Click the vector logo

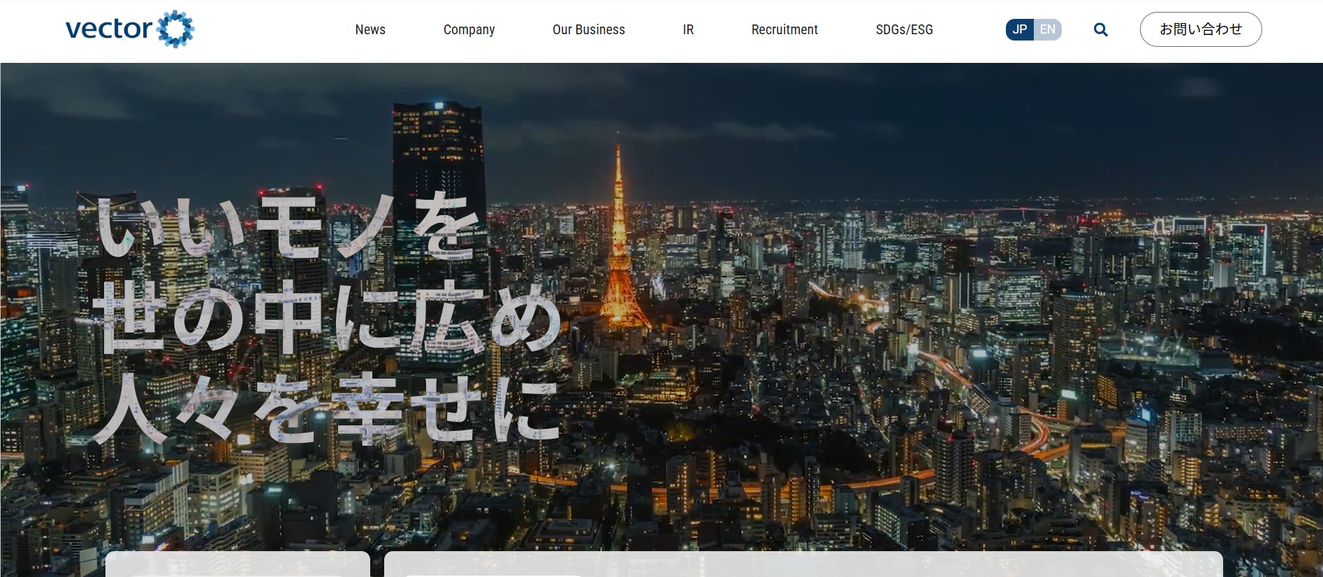pos(130,29)
